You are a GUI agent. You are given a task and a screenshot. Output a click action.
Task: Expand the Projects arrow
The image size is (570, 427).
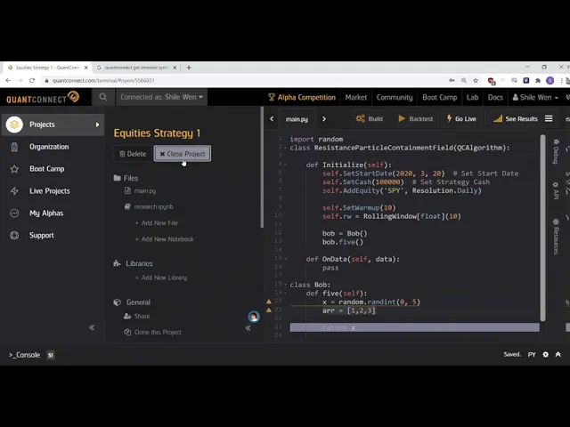click(x=97, y=125)
